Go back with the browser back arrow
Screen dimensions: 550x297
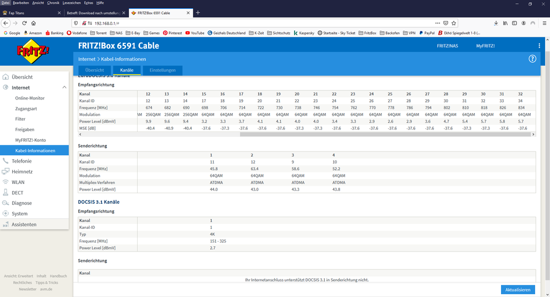point(6,23)
